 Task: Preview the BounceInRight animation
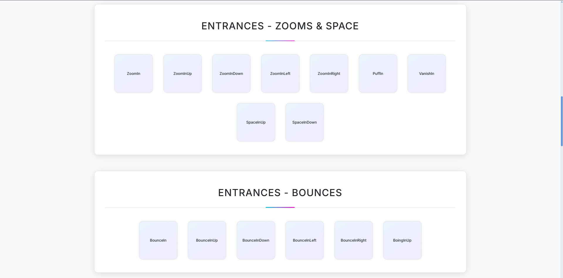pyautogui.click(x=353, y=240)
